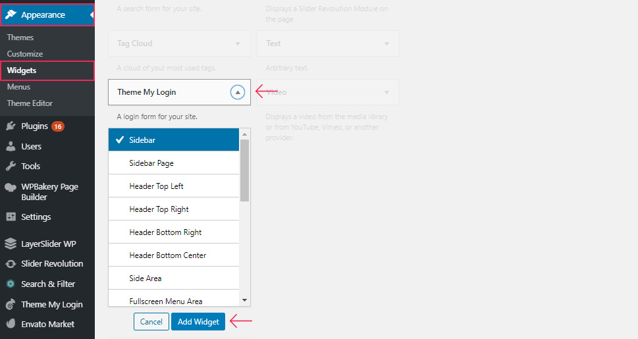
Task: Click the Plugins plug icon
Action: tap(11, 126)
